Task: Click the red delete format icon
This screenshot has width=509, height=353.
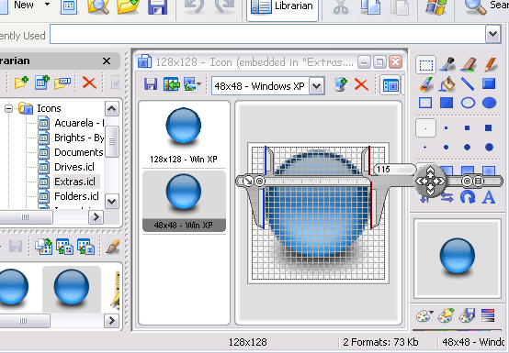Action: click(x=361, y=85)
